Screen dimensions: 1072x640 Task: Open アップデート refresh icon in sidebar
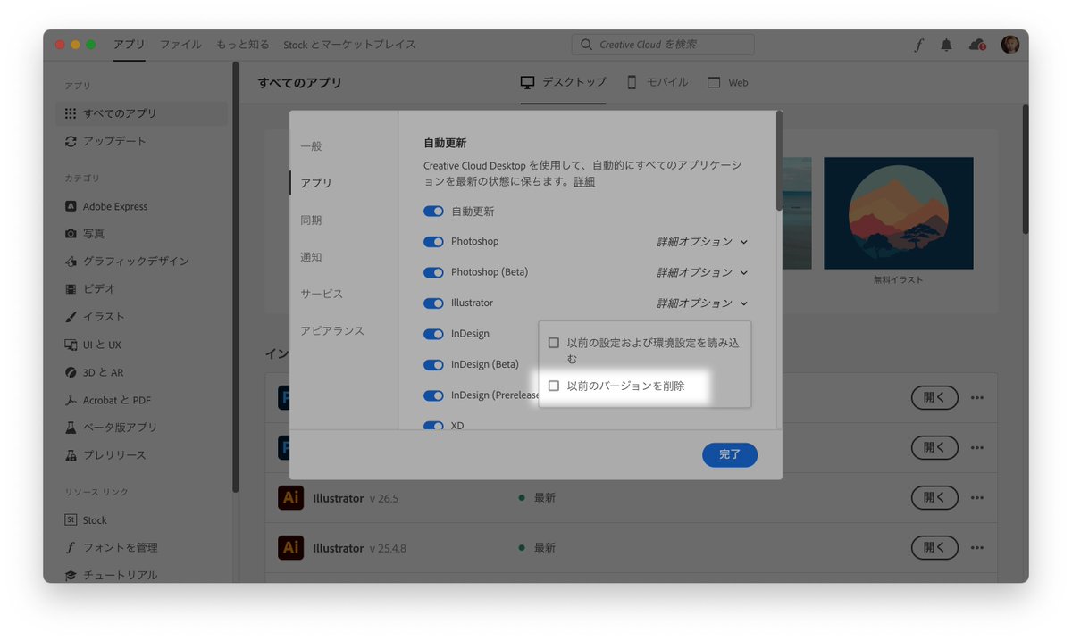point(71,141)
